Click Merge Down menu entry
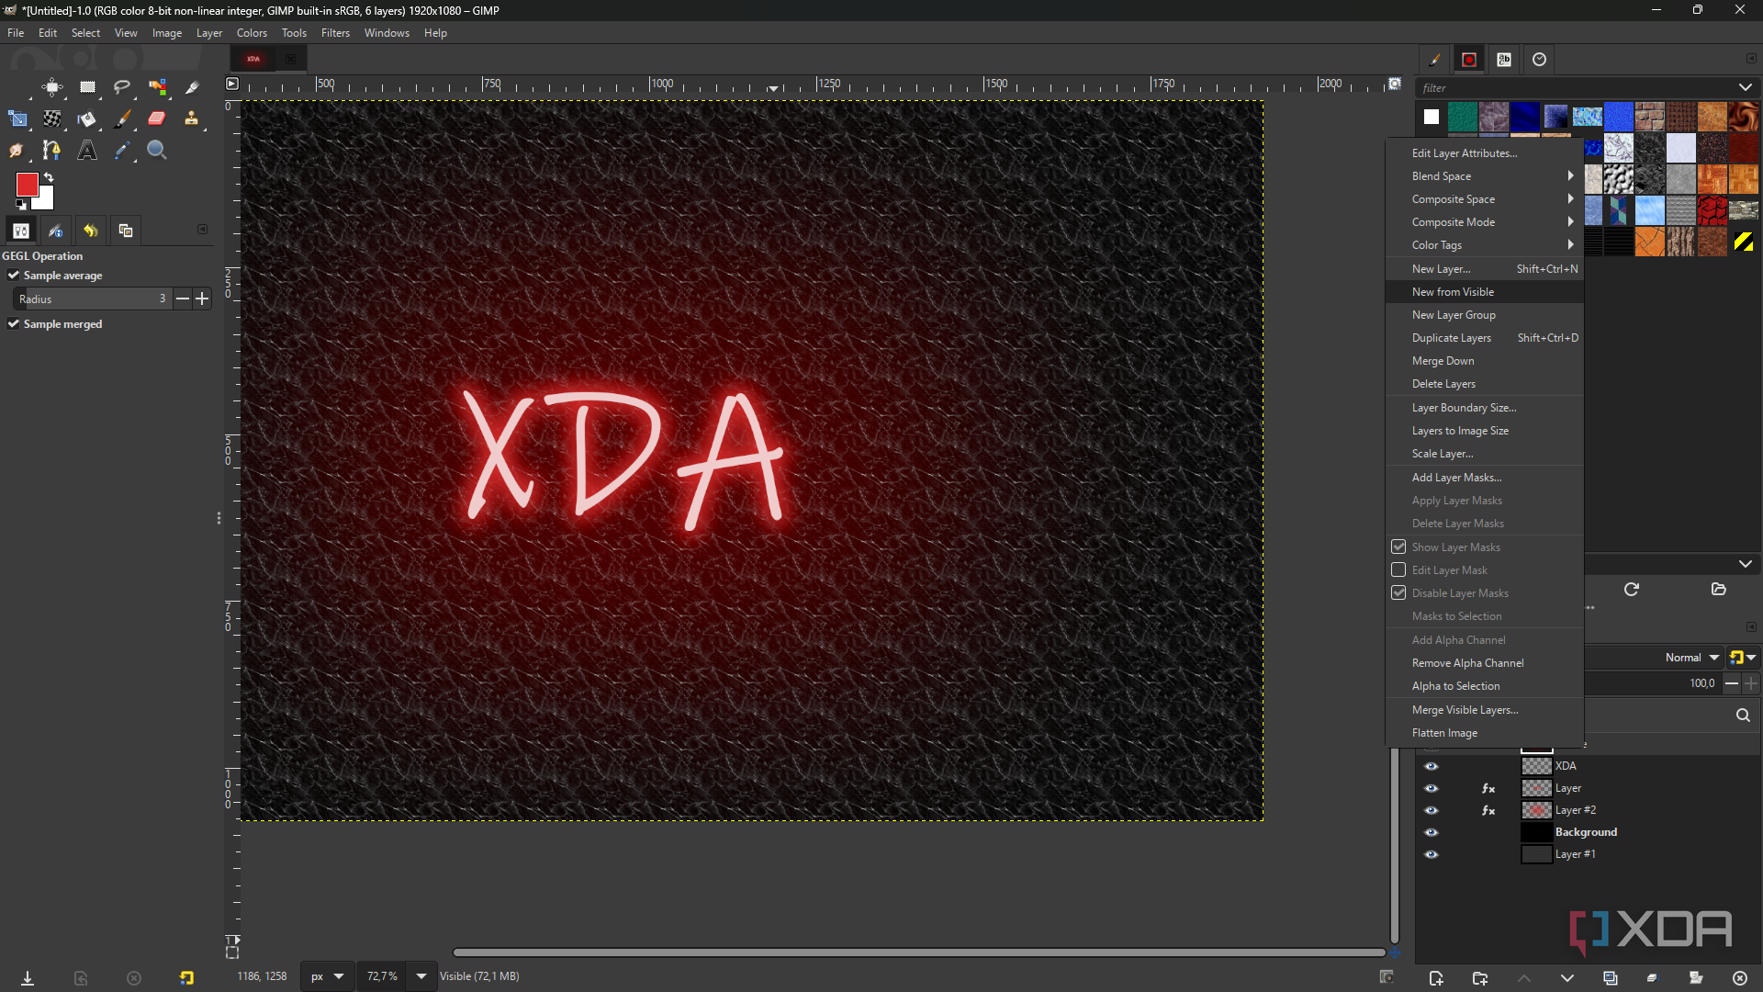 tap(1485, 361)
